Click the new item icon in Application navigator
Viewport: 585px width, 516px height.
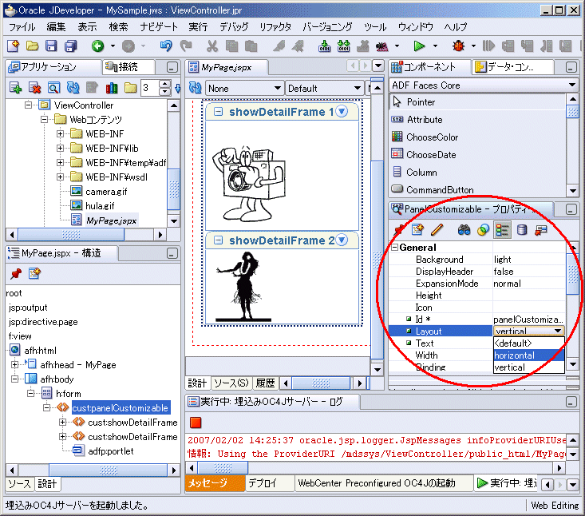click(15, 88)
